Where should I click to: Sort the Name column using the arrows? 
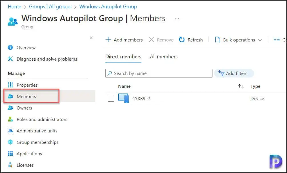point(241,86)
